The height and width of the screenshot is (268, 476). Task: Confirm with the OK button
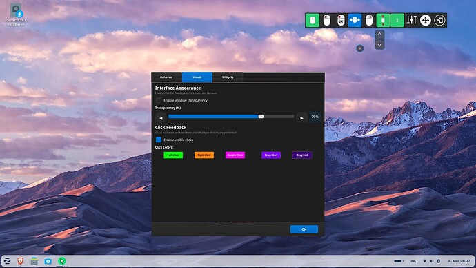tap(304, 229)
